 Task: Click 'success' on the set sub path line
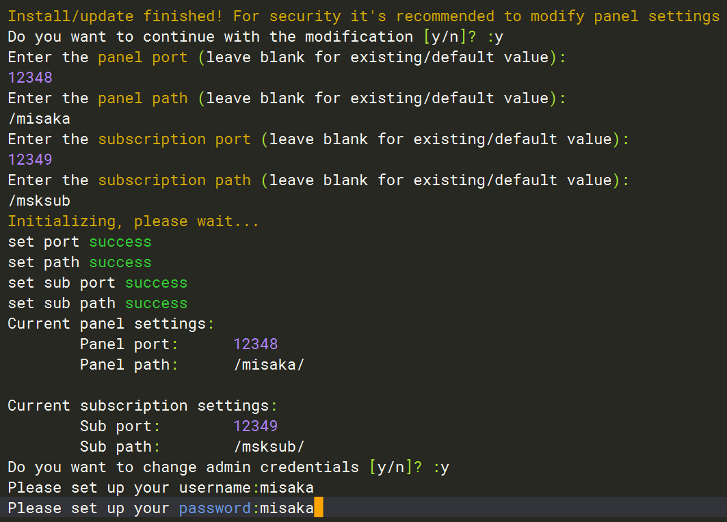tap(156, 303)
